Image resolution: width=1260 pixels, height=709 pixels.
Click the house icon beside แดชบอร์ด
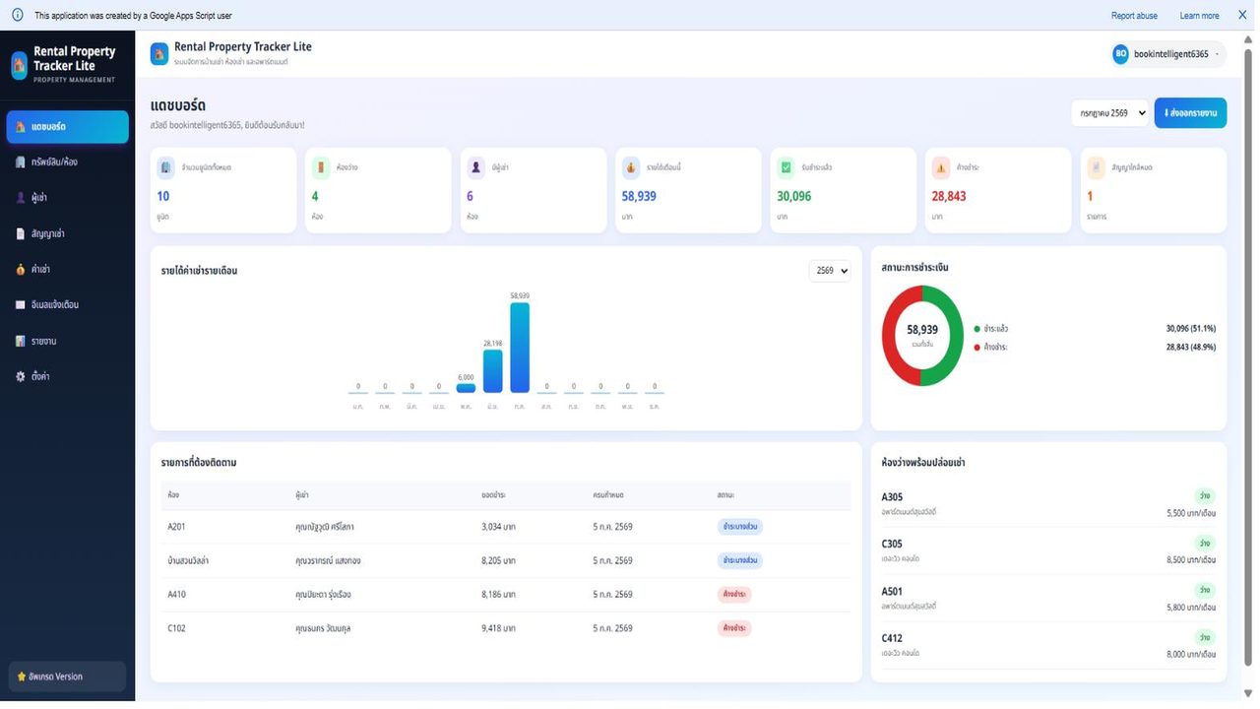21,127
